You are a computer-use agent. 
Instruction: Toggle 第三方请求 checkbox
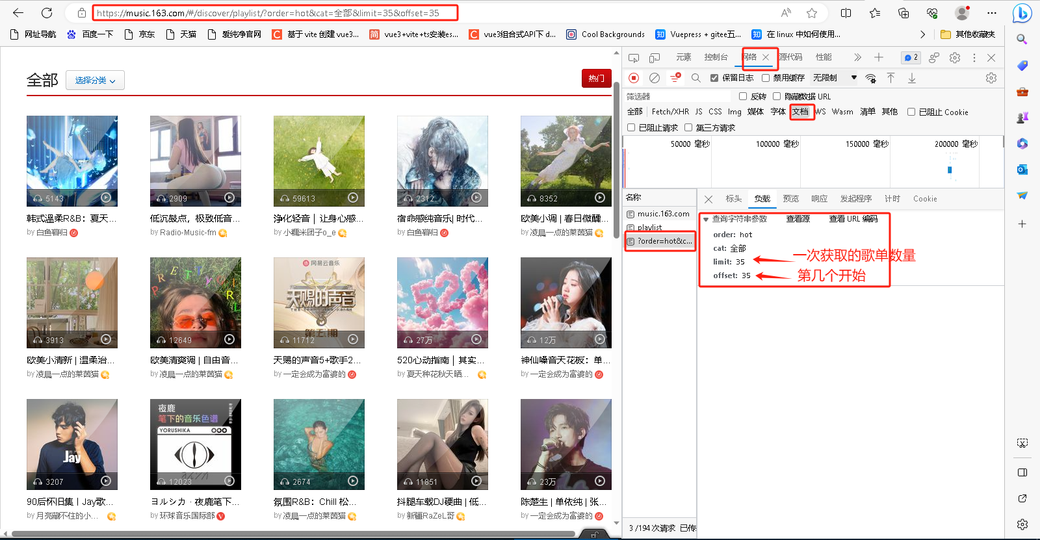tap(688, 127)
